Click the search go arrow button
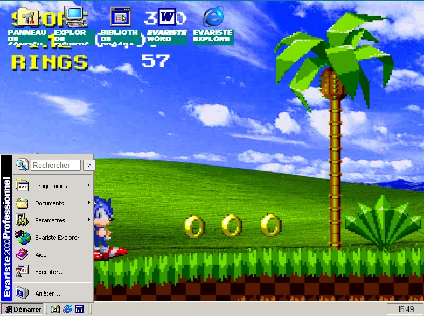The width and height of the screenshot is (424, 316). [x=89, y=166]
